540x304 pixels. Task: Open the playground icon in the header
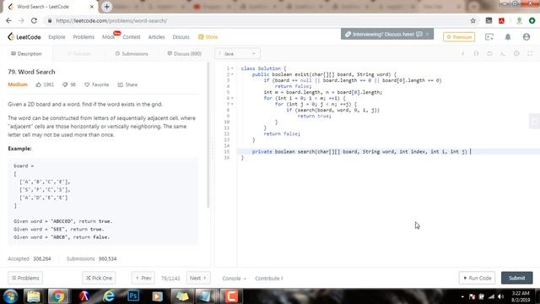(x=489, y=37)
